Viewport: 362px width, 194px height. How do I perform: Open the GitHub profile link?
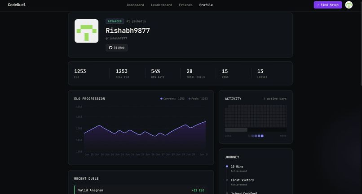[117, 47]
